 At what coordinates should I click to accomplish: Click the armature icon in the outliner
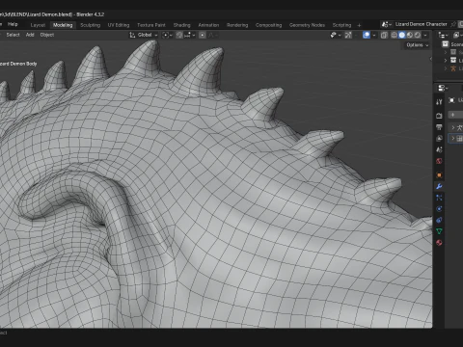(x=453, y=68)
